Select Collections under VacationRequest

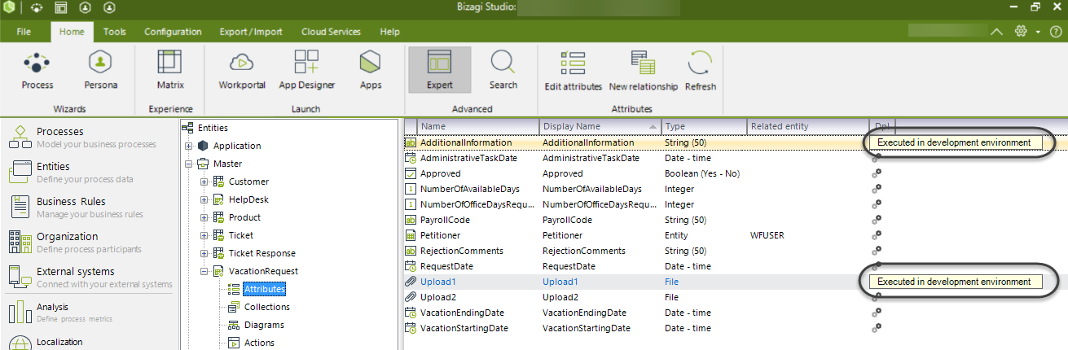(x=266, y=307)
